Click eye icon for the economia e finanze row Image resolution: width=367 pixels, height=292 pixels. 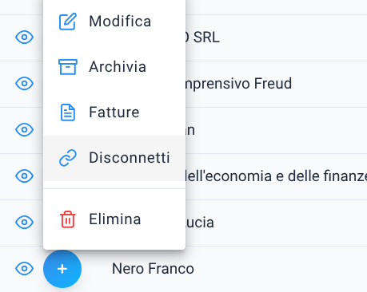pos(24,176)
